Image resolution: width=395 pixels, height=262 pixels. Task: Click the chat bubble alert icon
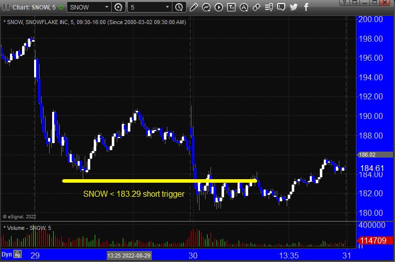[x=281, y=7]
